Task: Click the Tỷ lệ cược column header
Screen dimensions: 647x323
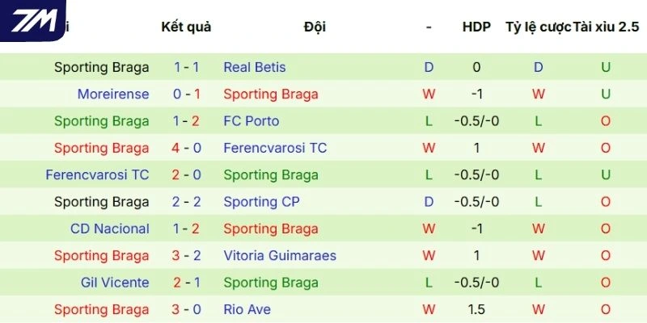Action: [x=538, y=27]
